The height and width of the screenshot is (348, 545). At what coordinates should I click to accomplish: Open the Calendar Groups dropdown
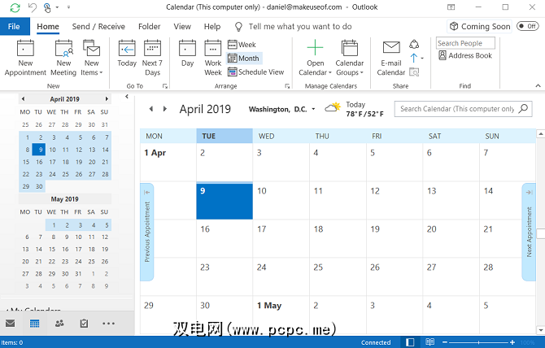[x=349, y=58]
